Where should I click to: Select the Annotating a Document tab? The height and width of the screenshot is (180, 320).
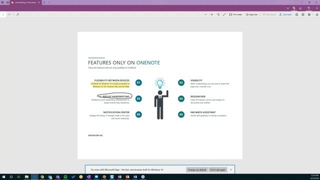[25, 2]
